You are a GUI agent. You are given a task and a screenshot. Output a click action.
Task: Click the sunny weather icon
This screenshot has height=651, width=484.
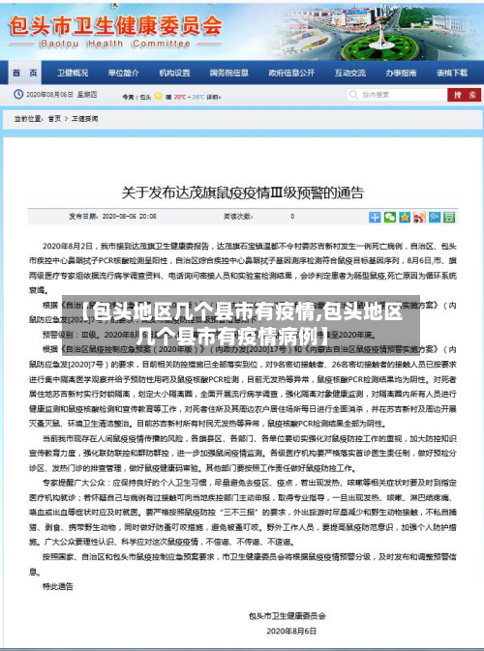point(159,97)
